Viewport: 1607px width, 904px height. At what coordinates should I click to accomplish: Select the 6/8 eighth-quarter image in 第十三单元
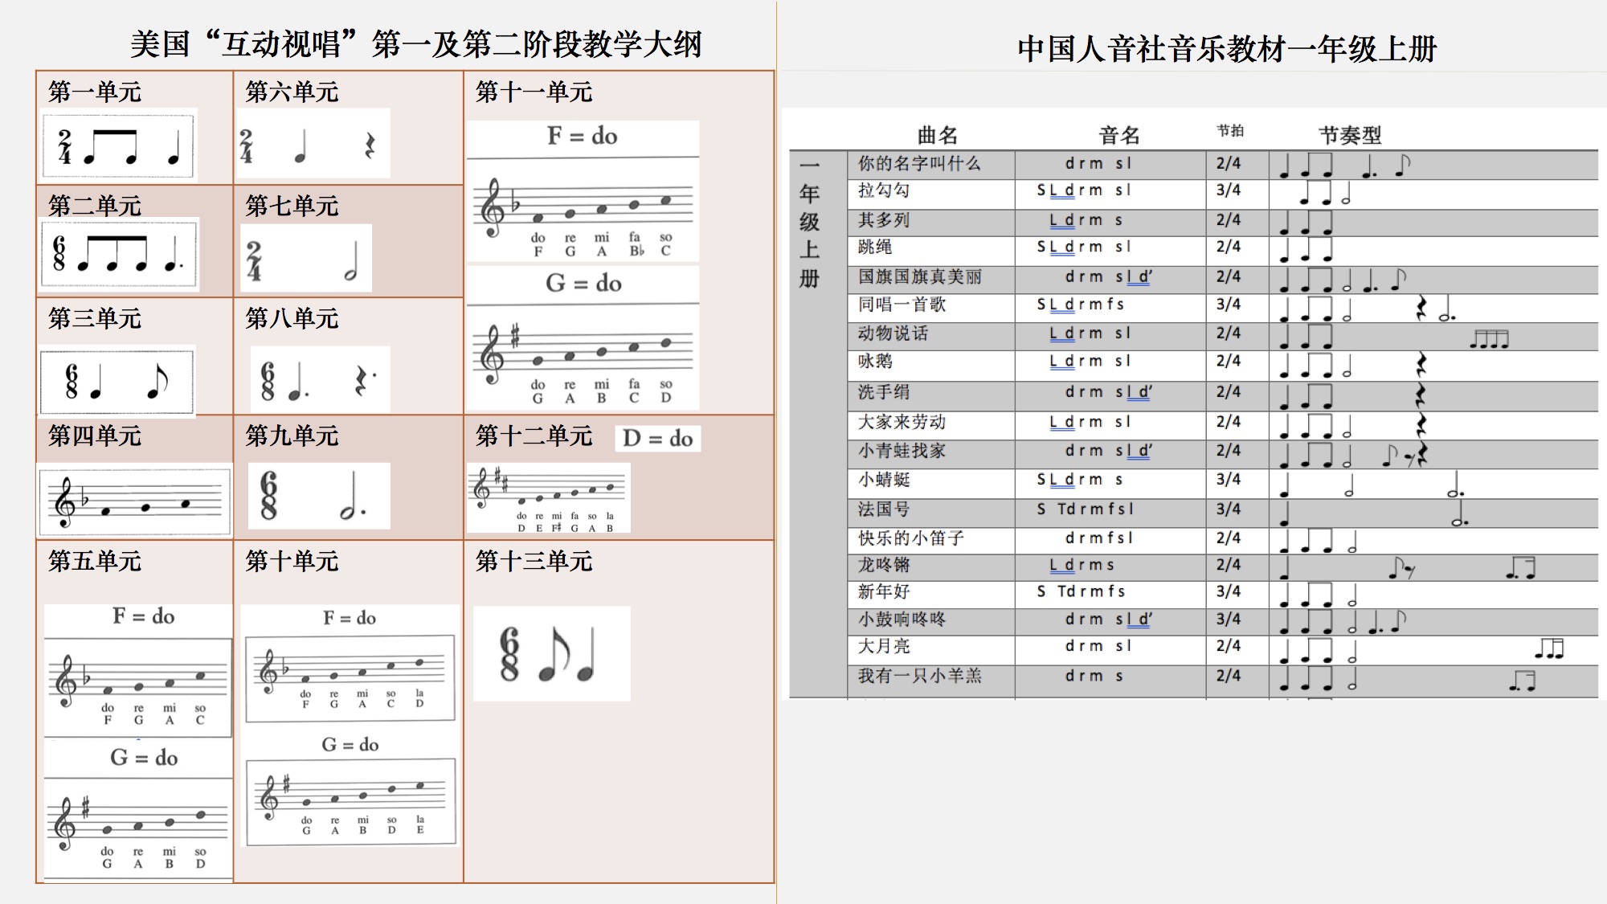pos(551,654)
